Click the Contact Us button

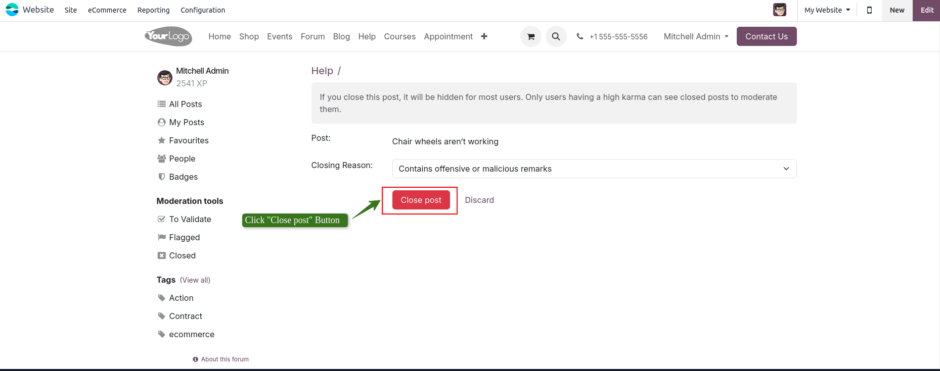coord(766,36)
